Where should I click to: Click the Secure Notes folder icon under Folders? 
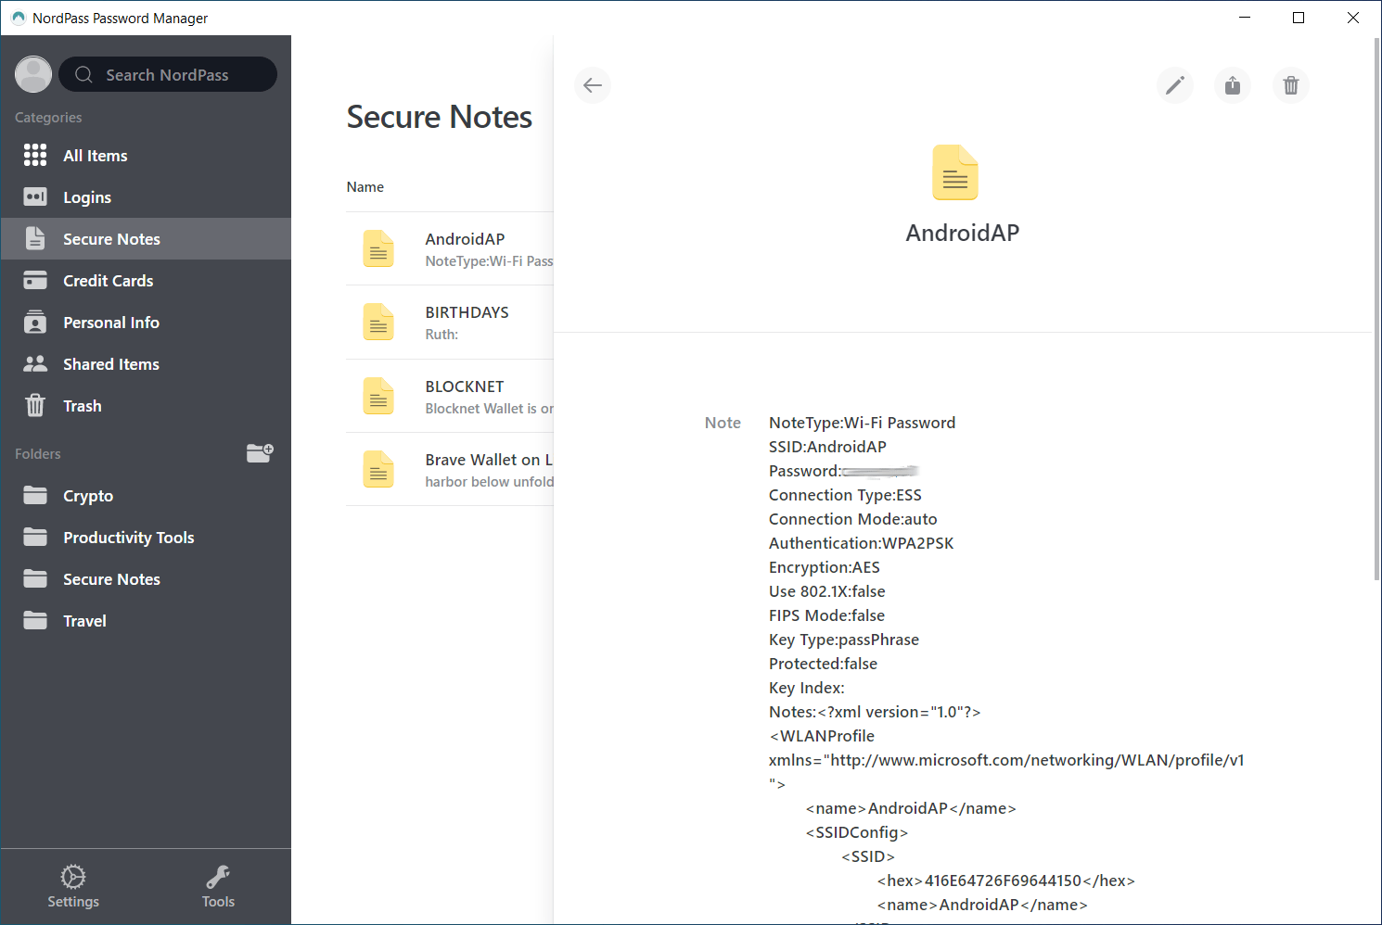tap(35, 578)
